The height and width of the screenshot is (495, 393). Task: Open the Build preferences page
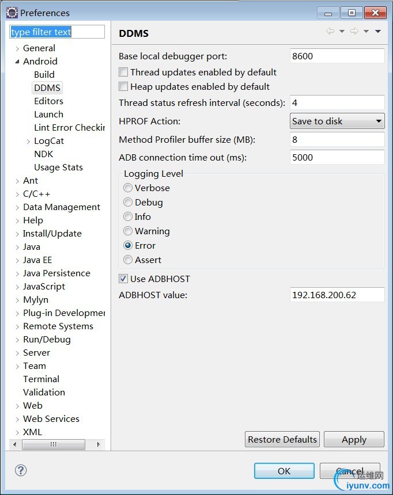pos(44,74)
